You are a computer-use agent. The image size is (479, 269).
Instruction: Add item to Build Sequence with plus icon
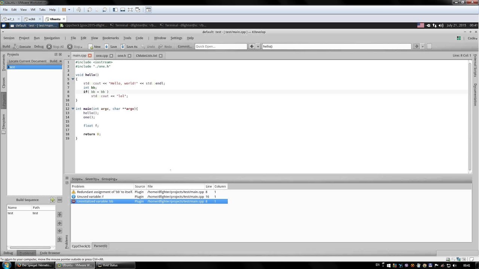click(52, 200)
